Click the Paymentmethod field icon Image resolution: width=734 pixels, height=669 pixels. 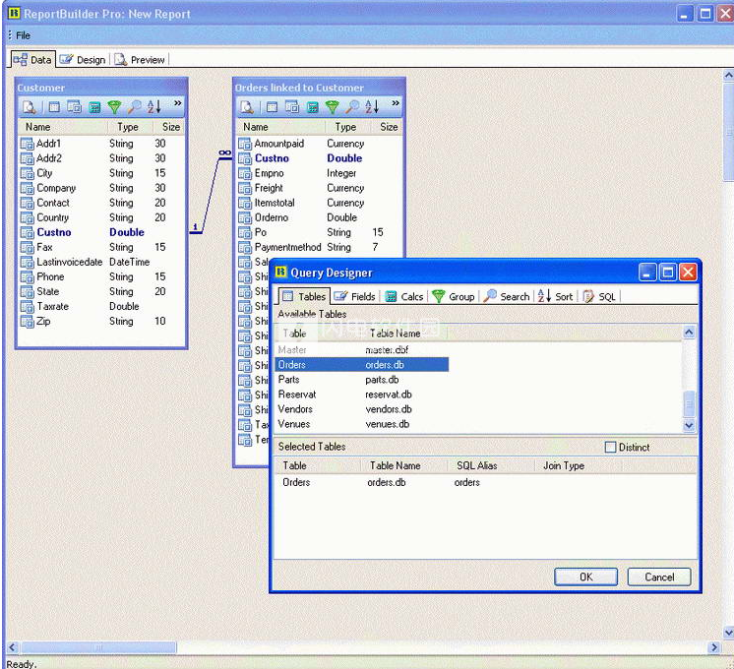click(245, 247)
